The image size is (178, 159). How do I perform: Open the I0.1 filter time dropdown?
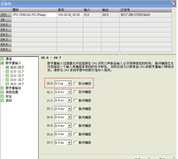[x=69, y=92]
